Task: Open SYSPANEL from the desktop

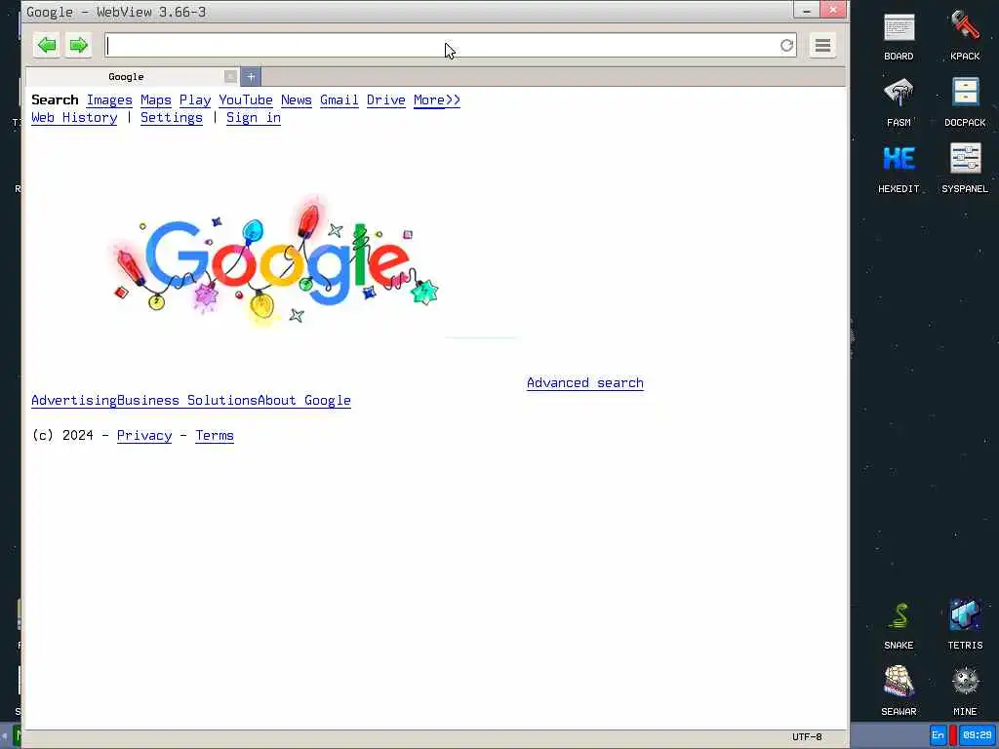Action: pos(965,170)
